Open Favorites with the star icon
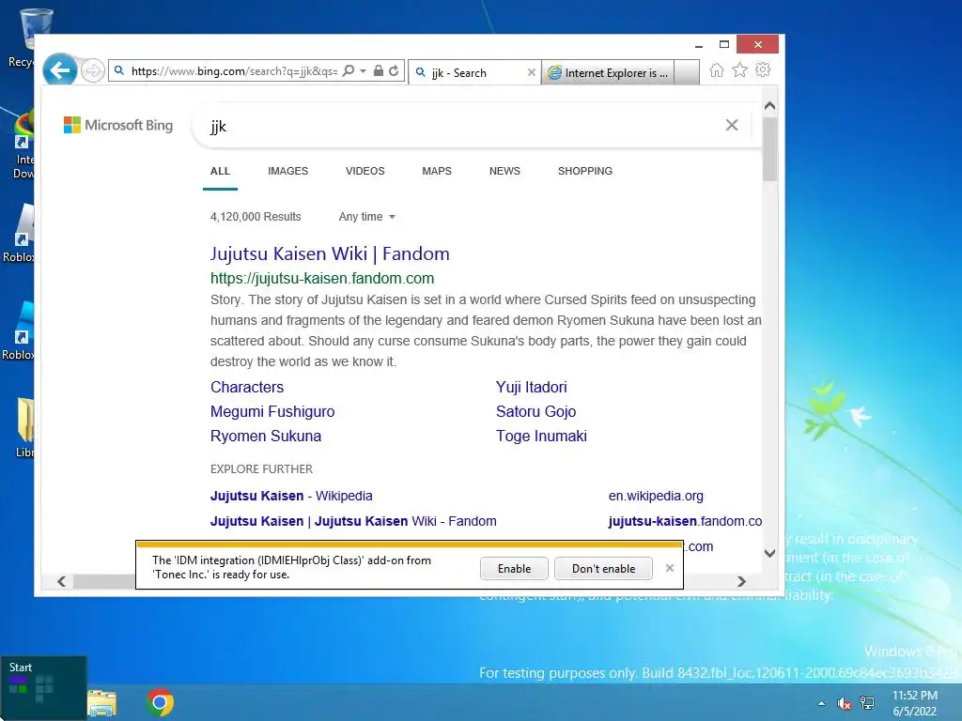The width and height of the screenshot is (962, 721). 740,69
